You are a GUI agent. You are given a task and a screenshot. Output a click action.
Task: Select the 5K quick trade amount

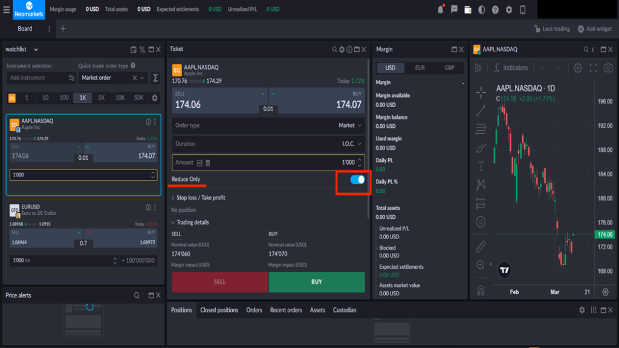coord(101,98)
